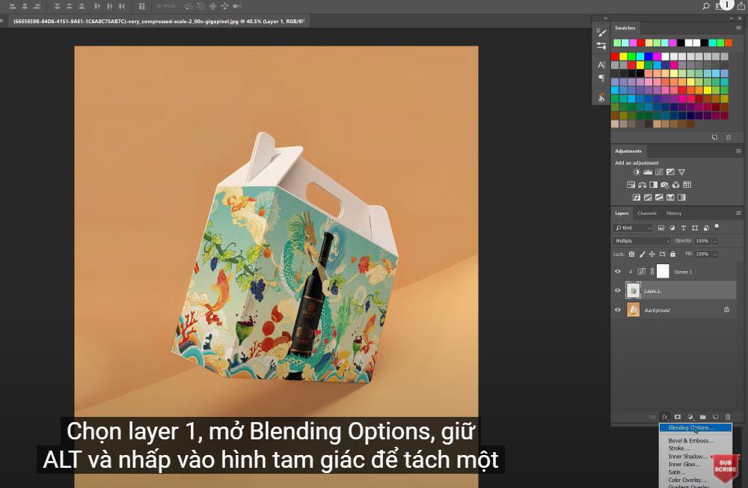Screen dimensions: 748x488
Task: Open the Multiply blend mode dropdown
Action: click(x=642, y=241)
